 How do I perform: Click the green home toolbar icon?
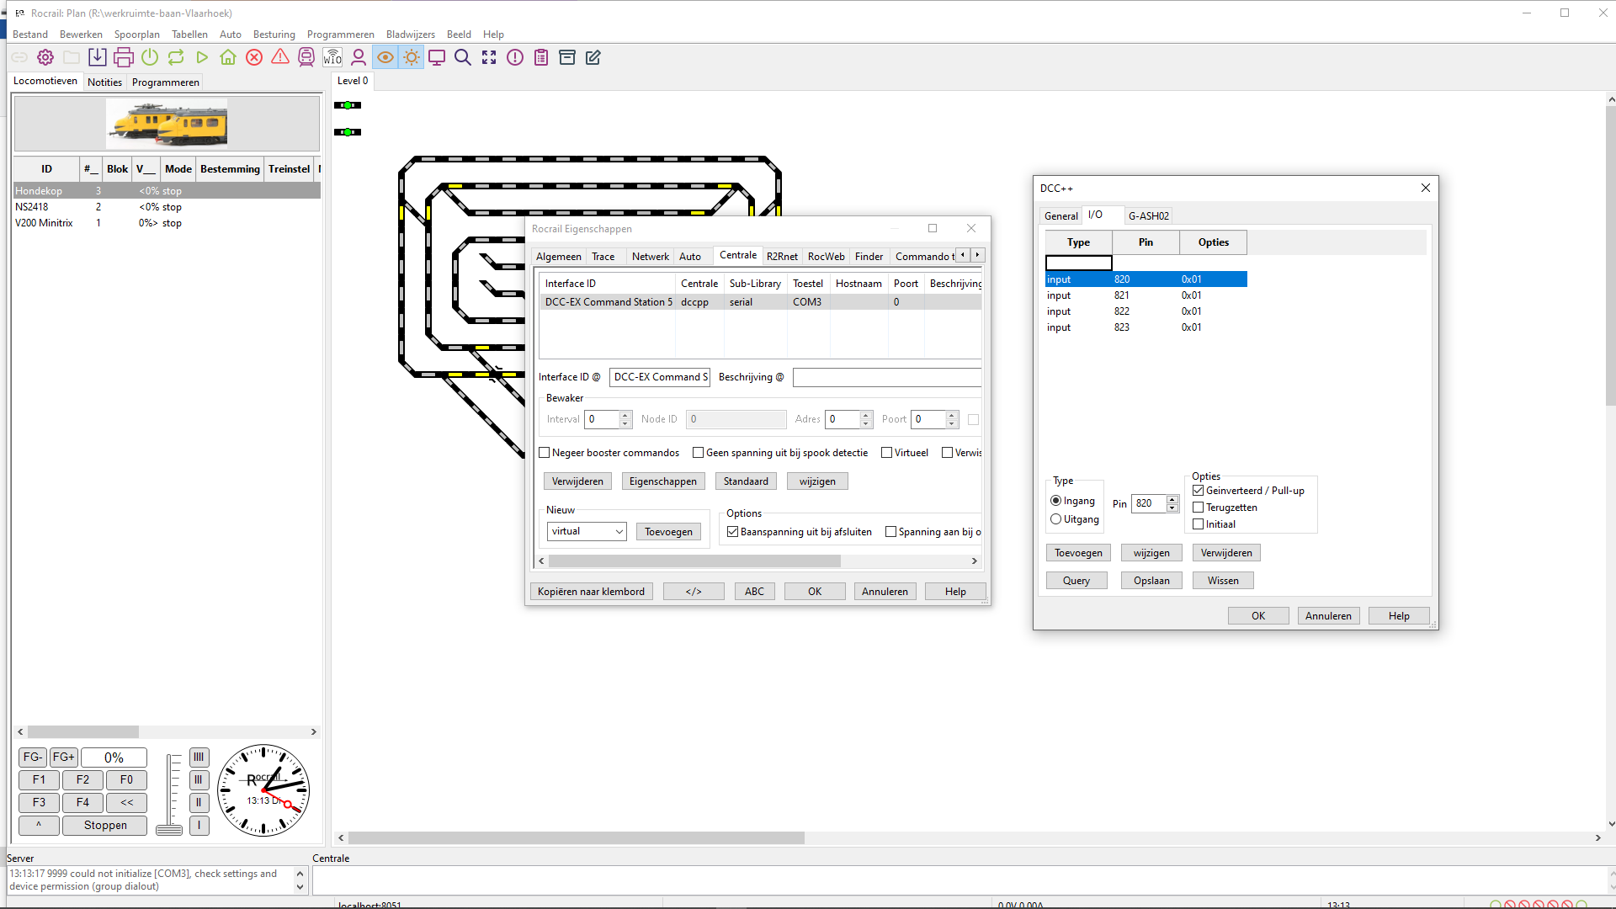coord(228,57)
